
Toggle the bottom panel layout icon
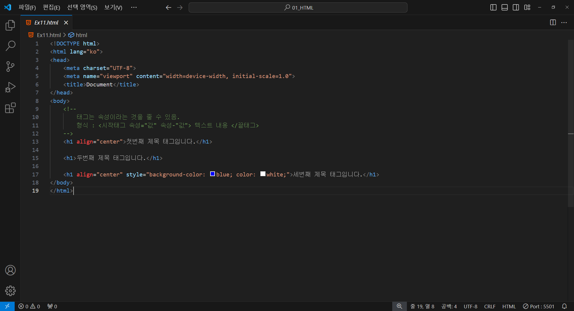(505, 7)
